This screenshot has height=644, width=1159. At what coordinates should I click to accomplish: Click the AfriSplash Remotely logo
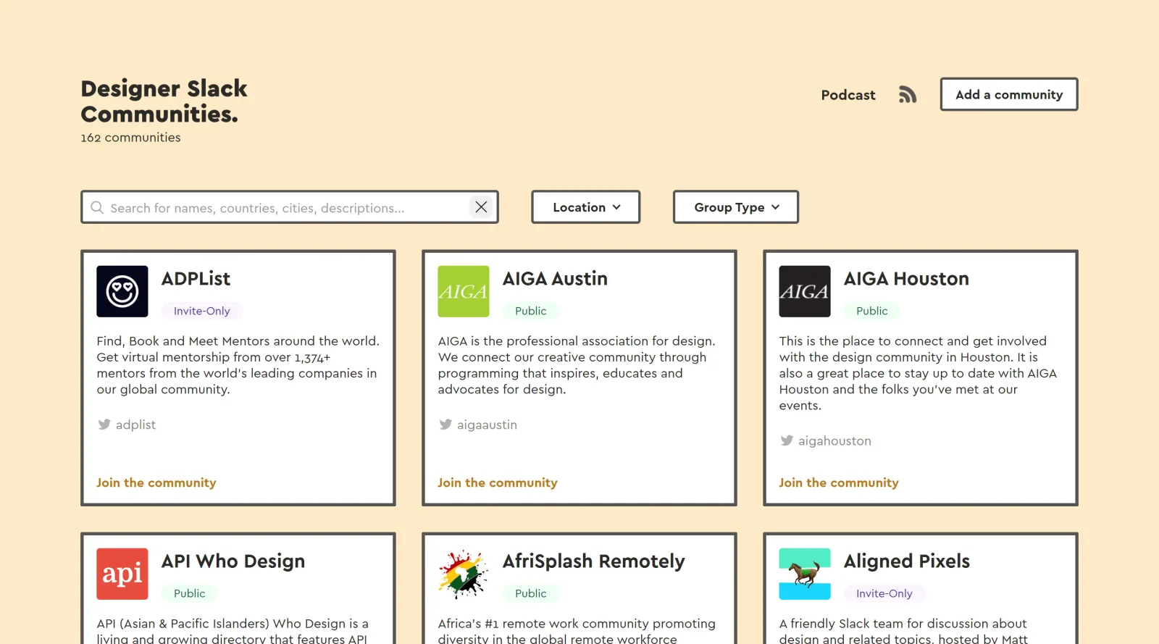[x=464, y=574]
